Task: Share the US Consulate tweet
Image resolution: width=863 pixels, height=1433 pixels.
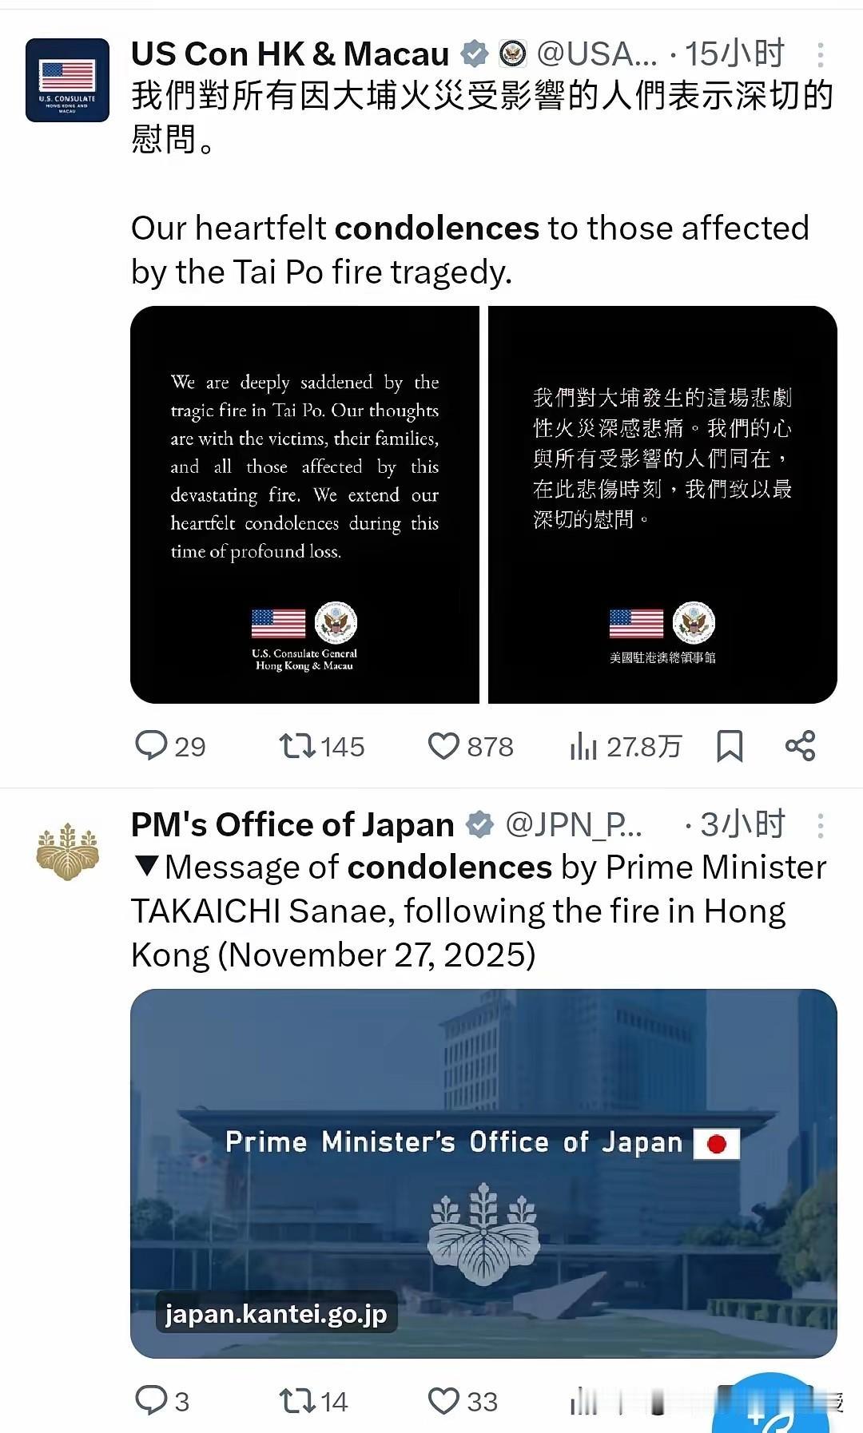Action: coord(800,746)
